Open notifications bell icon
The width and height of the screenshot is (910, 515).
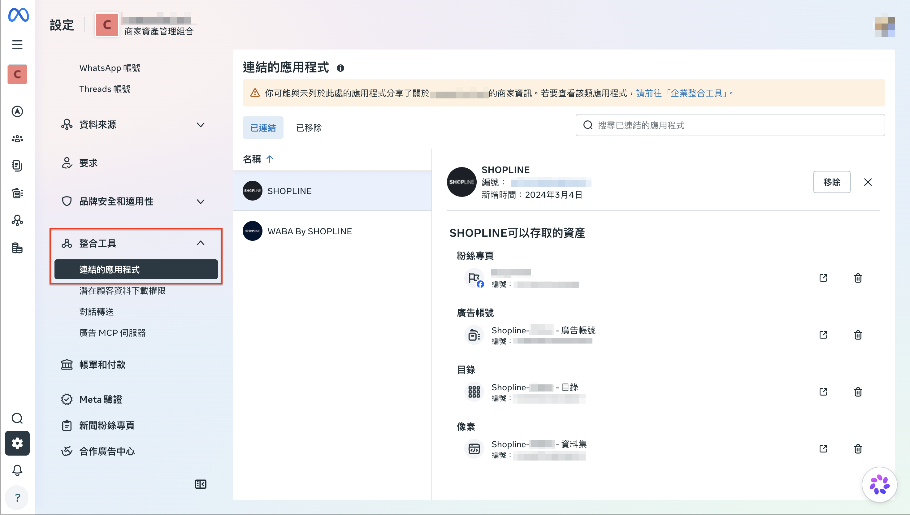tap(17, 470)
